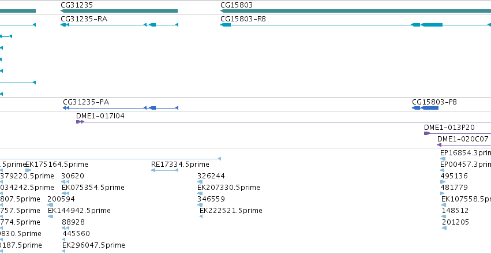Click the EP16854.3prime EST label
This screenshot has height=254, width=491.
point(466,153)
